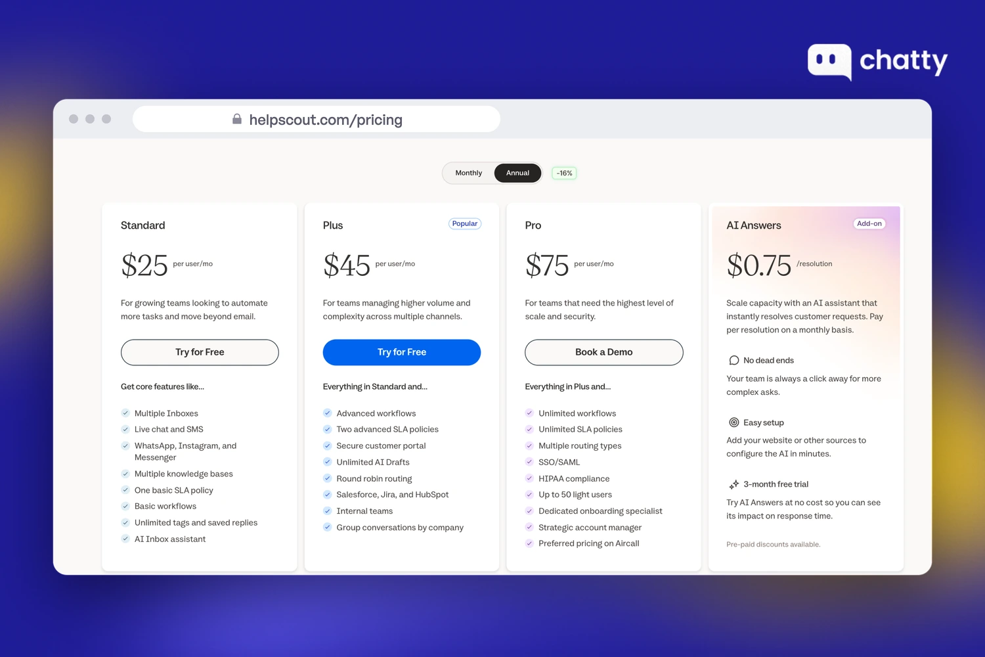Click the checkmark icon beside Unlimited workflows
The width and height of the screenshot is (985, 657).
tap(529, 413)
